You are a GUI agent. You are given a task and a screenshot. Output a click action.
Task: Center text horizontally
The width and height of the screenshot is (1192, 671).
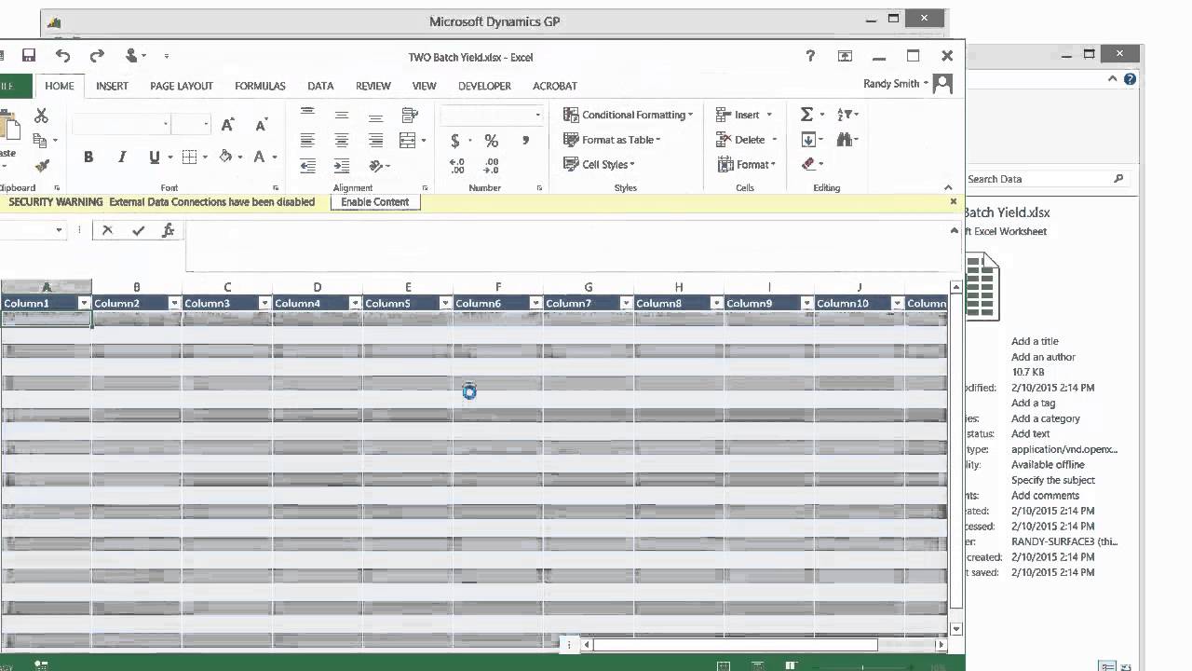(342, 140)
